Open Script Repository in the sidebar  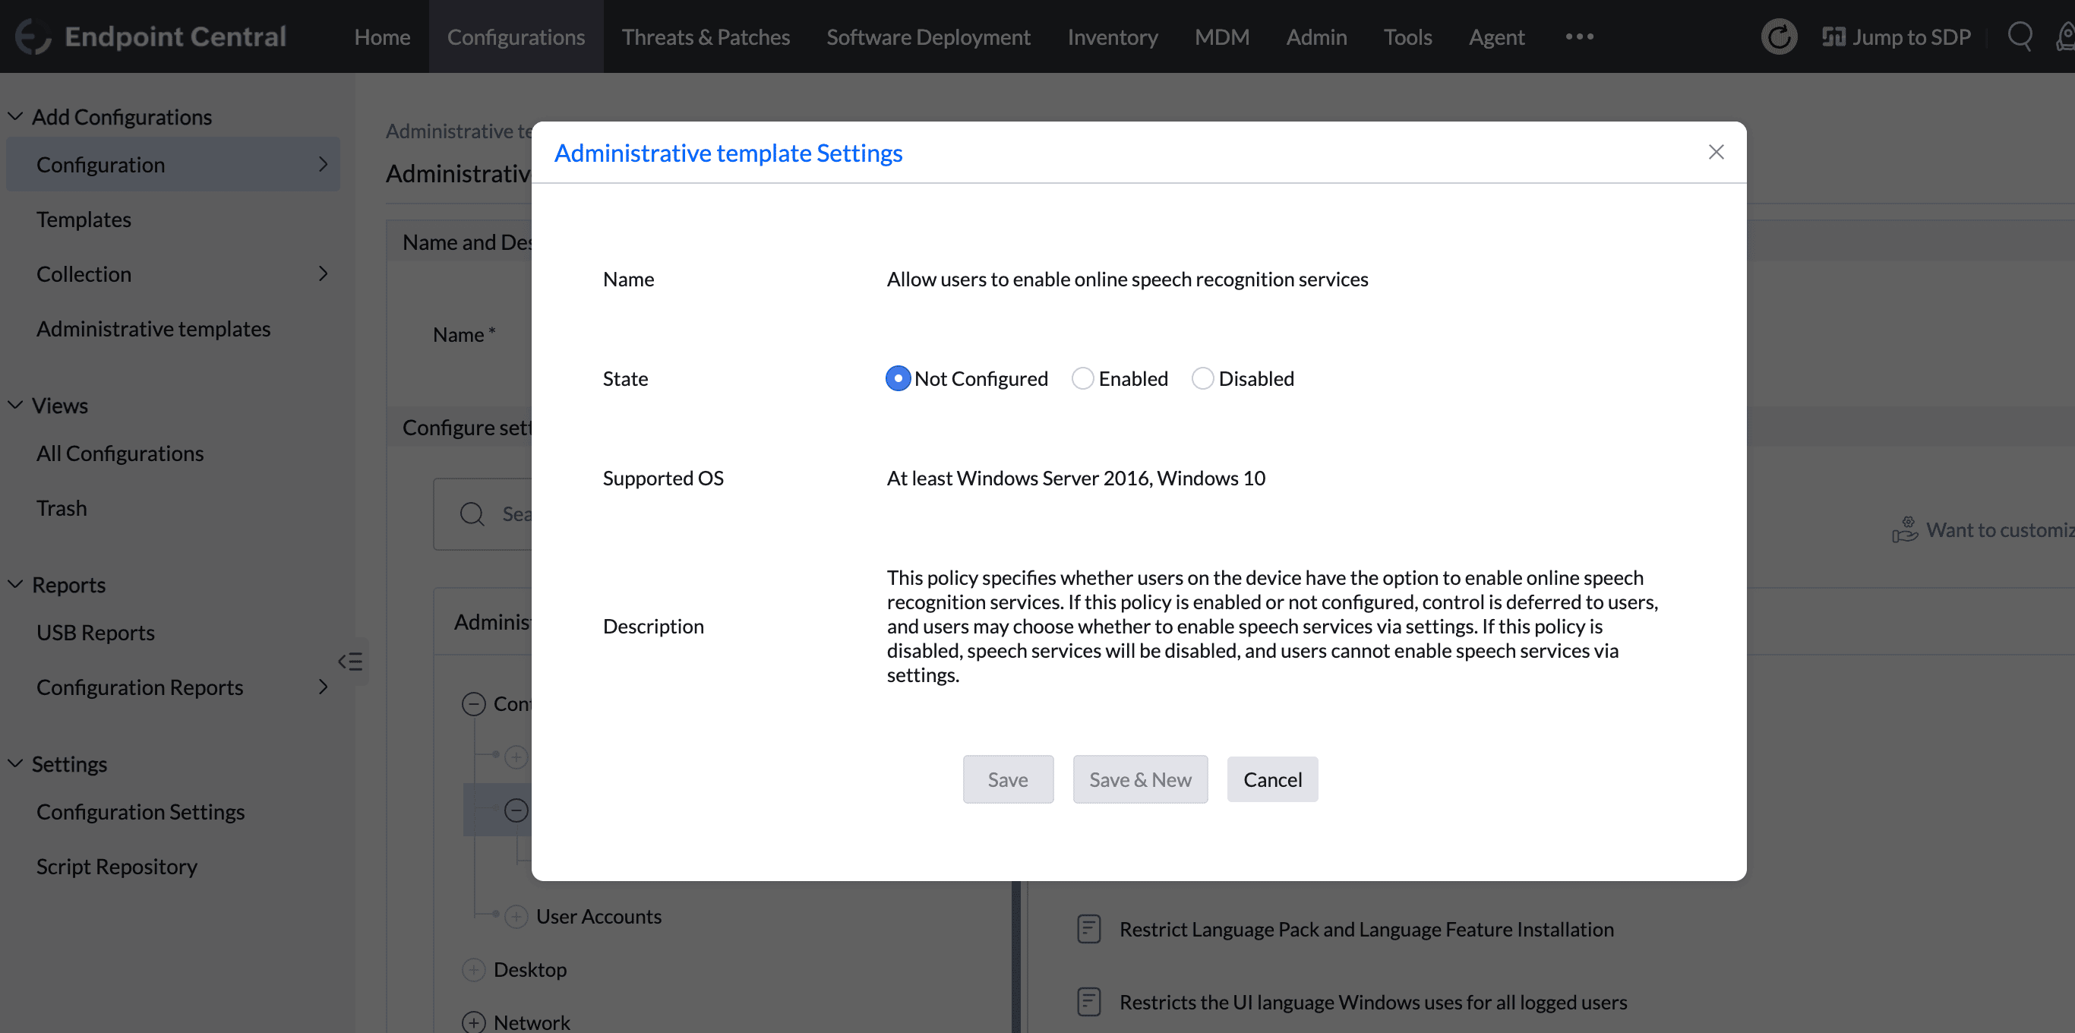tap(117, 866)
